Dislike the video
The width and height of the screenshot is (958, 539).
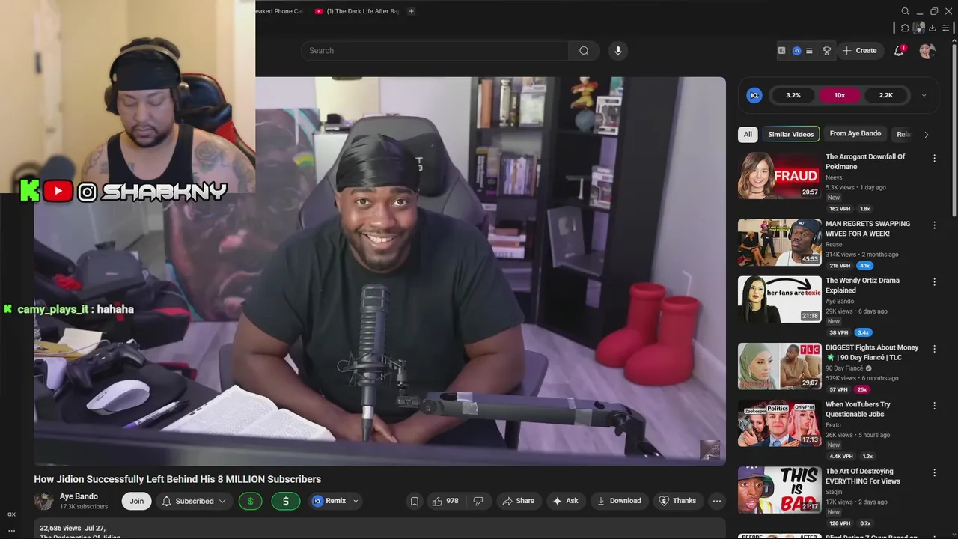pos(478,501)
